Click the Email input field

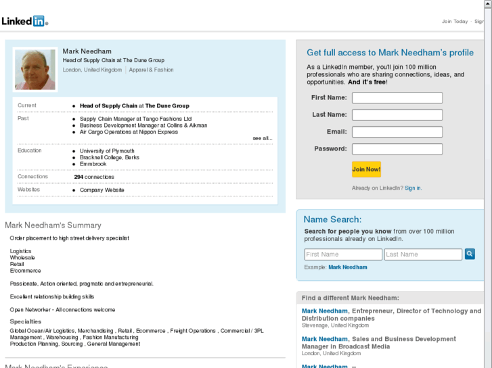(397, 132)
